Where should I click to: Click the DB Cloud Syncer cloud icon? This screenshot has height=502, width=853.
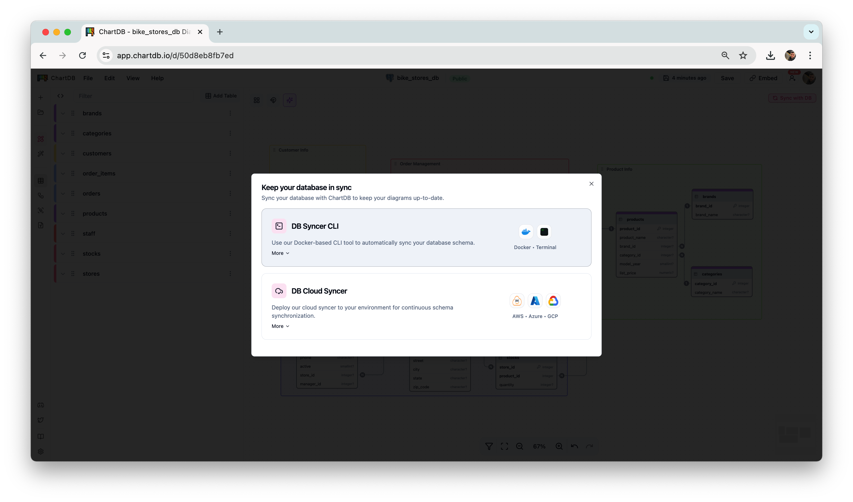[x=279, y=291]
